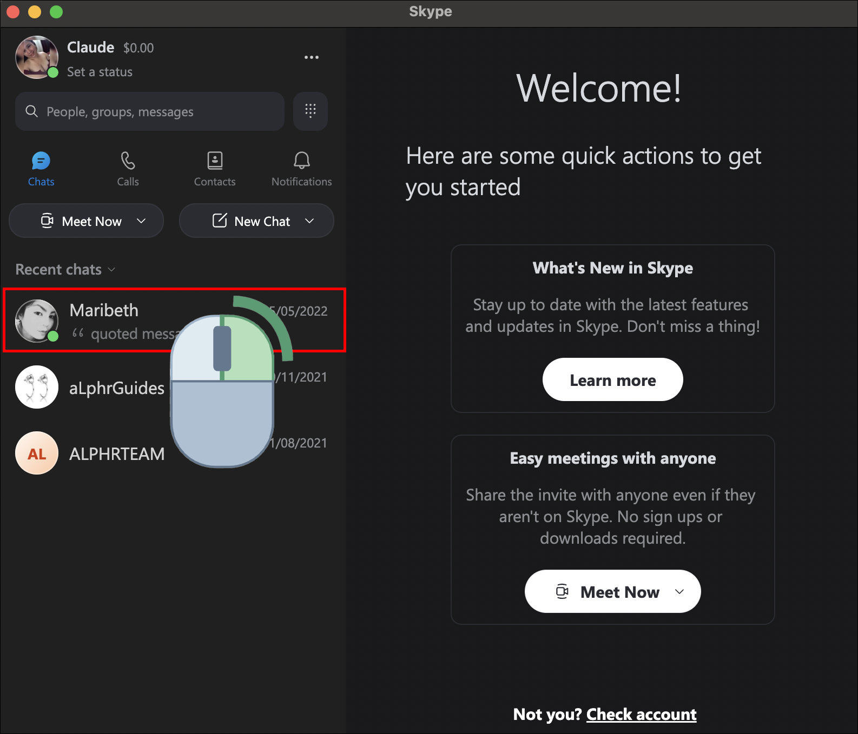
Task: Click the search magnifier icon
Action: [x=32, y=111]
